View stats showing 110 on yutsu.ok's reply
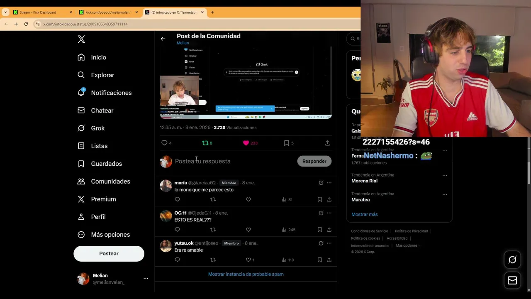This screenshot has width=531, height=299. [288, 260]
